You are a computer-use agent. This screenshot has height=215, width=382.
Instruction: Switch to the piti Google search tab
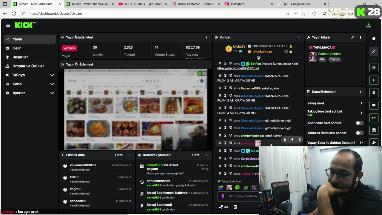pyautogui.click(x=302, y=4)
